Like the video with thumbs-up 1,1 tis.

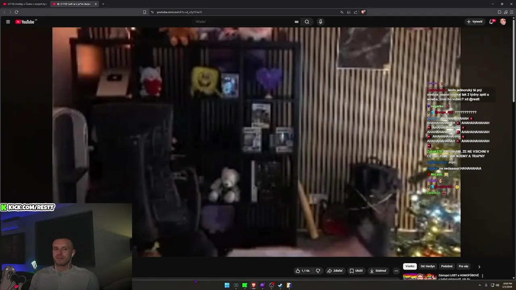[x=303, y=271]
